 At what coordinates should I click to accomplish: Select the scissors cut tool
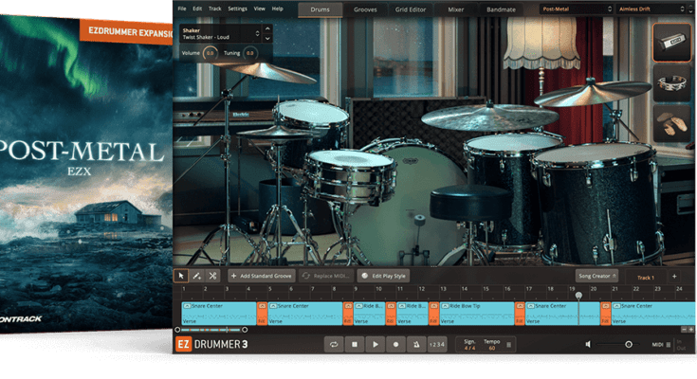(x=212, y=276)
